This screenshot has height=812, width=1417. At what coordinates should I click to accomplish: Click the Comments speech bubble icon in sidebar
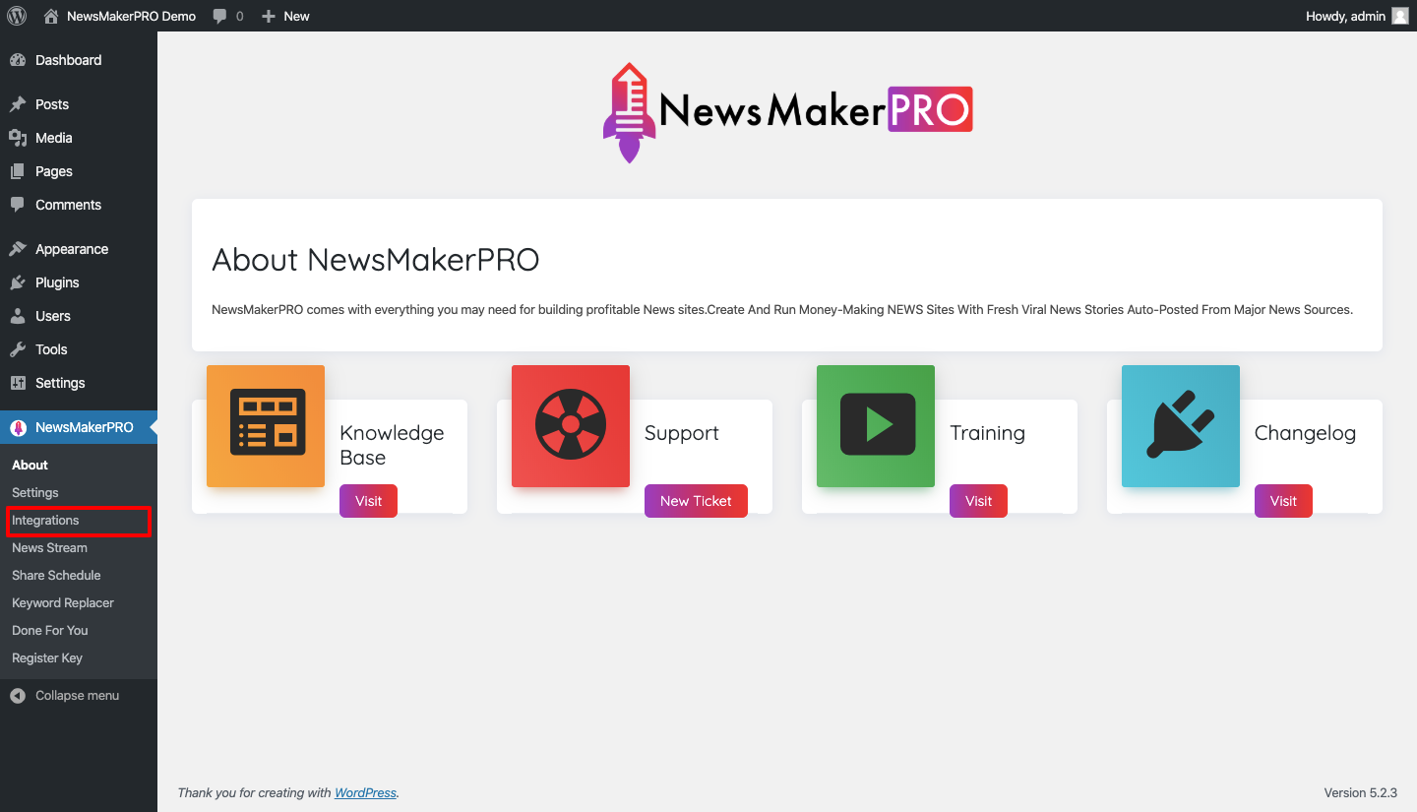(18, 205)
